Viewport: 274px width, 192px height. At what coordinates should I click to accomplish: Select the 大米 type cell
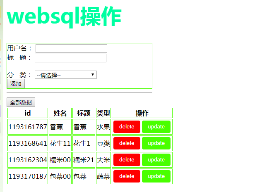(x=103, y=160)
